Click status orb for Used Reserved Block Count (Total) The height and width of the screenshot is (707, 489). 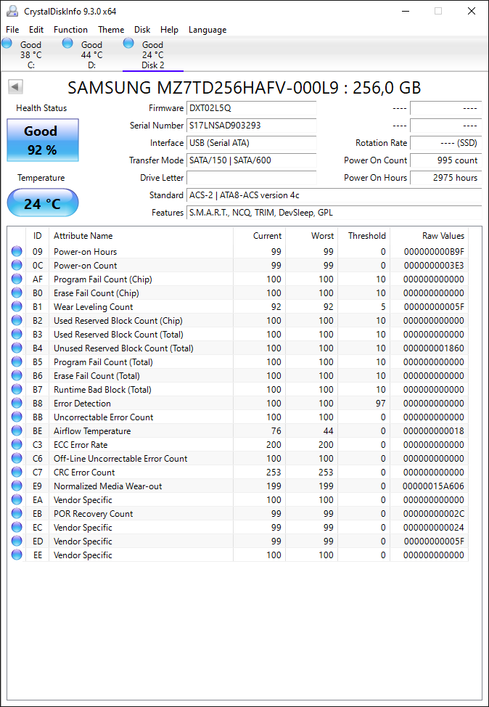pyautogui.click(x=17, y=334)
